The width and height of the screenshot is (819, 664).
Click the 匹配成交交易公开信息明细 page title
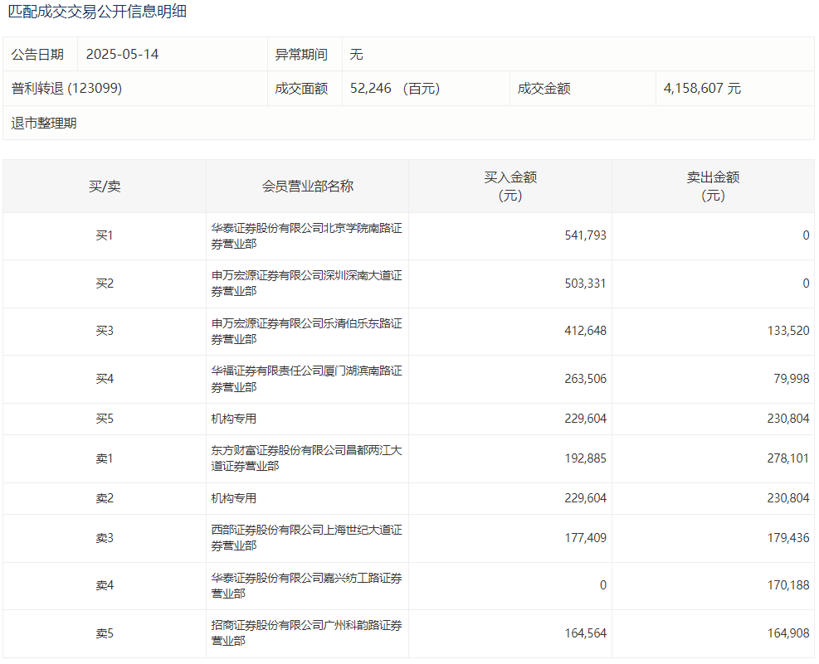pos(97,12)
